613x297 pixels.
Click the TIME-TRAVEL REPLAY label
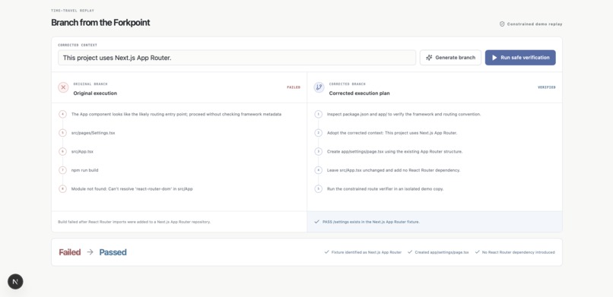(73, 11)
